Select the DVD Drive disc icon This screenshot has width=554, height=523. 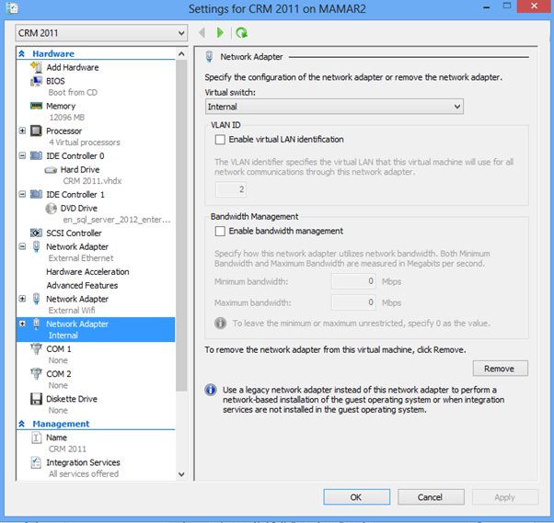(x=51, y=209)
